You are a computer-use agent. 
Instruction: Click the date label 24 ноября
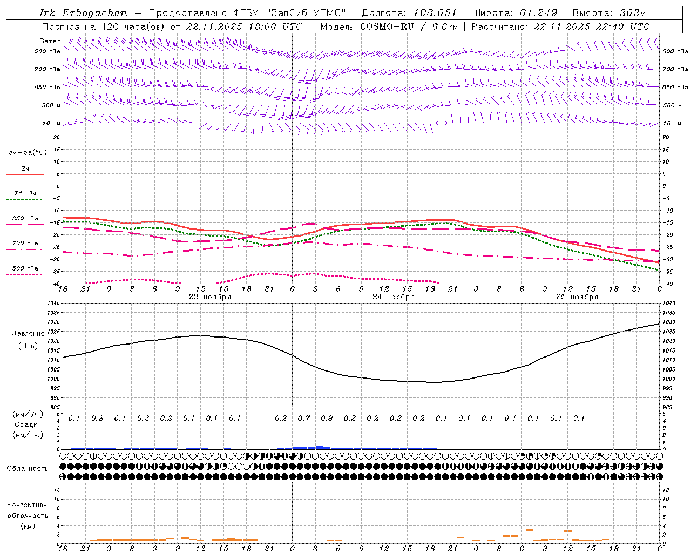coord(394,297)
